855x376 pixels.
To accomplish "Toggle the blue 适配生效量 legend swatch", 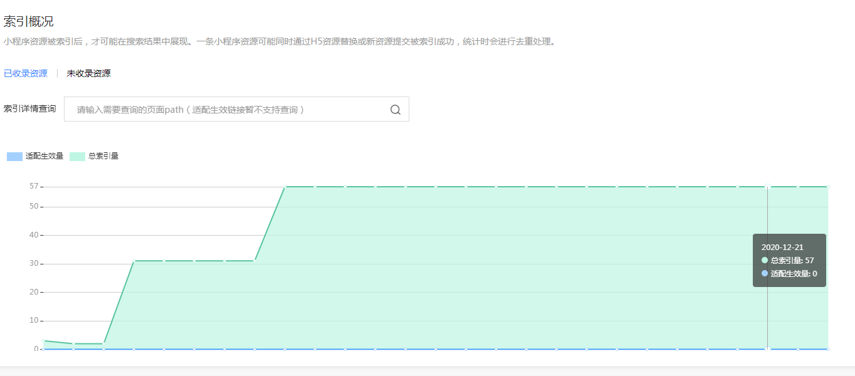I will tap(14, 156).
